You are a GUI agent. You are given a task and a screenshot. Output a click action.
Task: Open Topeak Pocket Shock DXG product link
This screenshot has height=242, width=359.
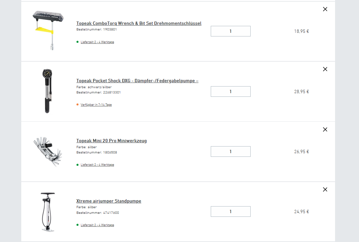(x=137, y=81)
